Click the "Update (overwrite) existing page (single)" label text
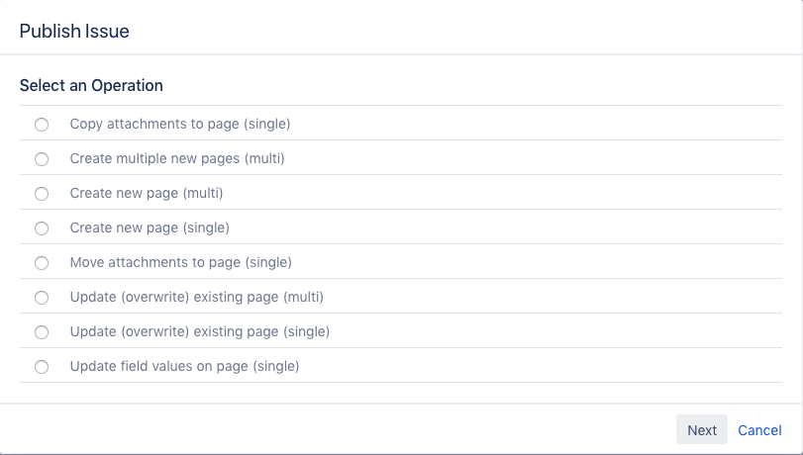Viewport: 803px width, 455px height. point(199,331)
